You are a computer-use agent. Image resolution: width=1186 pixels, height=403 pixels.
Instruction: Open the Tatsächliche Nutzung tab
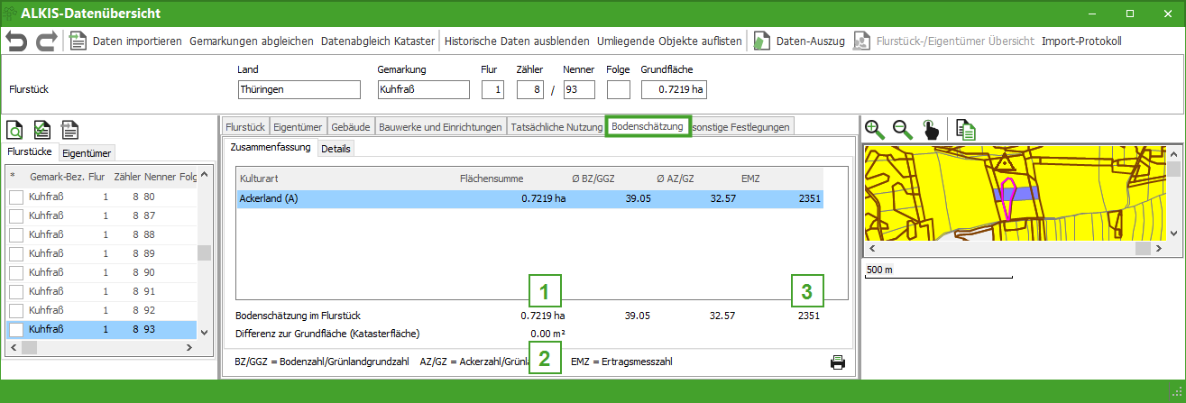tap(556, 127)
